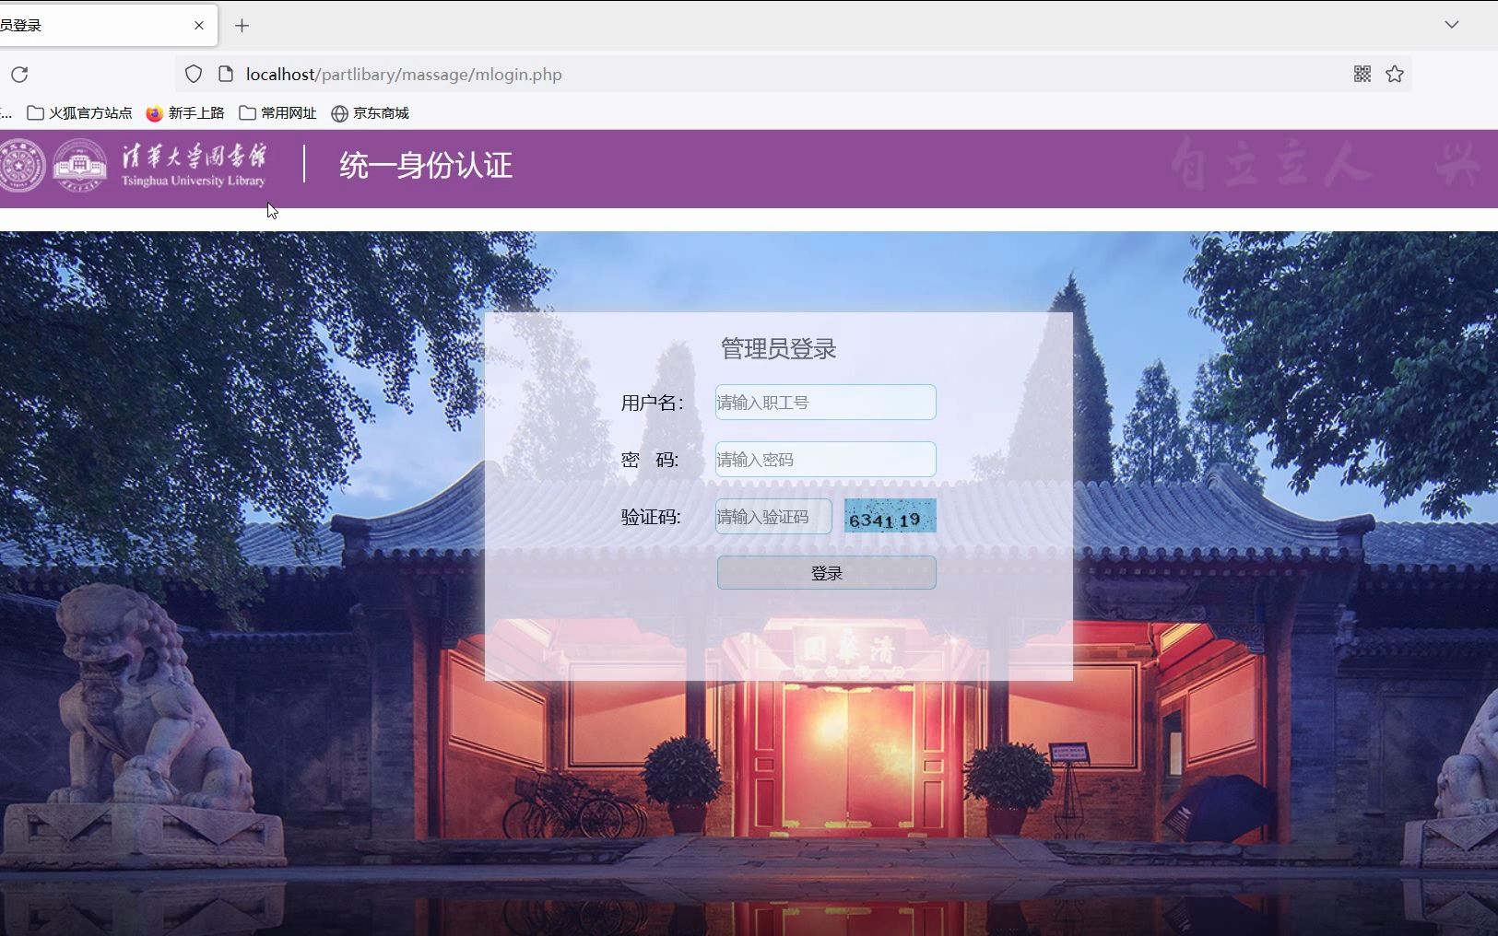
Task: Open the 常用网址 bookmark folder
Action: [277, 113]
